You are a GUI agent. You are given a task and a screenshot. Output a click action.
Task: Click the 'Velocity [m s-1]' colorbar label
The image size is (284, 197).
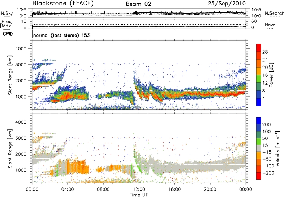(278, 148)
